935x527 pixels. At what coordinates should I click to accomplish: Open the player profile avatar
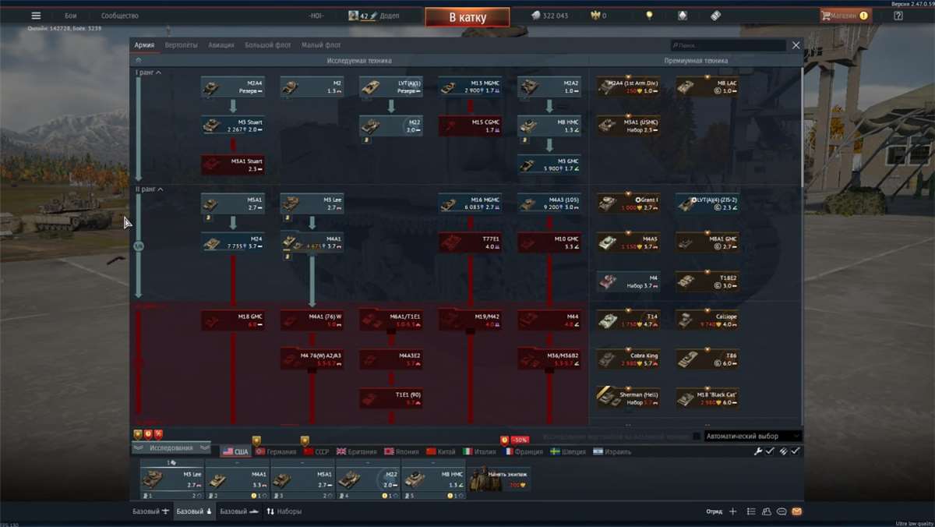coord(353,16)
